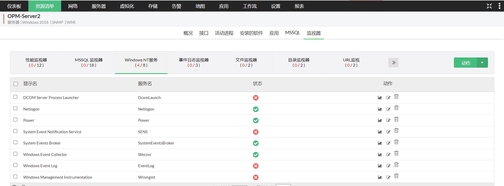
Task: Delete the SENS service monitor
Action: point(396,131)
